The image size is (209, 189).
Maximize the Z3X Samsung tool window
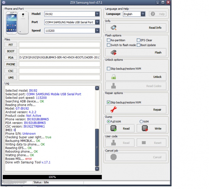click(x=163, y=3)
